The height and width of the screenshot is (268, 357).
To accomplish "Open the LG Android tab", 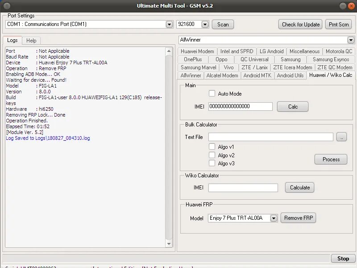I will [x=271, y=51].
